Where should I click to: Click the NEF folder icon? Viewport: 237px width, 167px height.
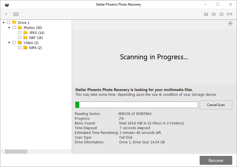[25, 37]
